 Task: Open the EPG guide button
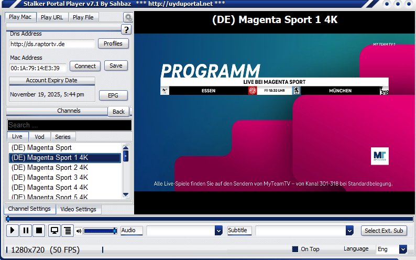[x=113, y=95]
